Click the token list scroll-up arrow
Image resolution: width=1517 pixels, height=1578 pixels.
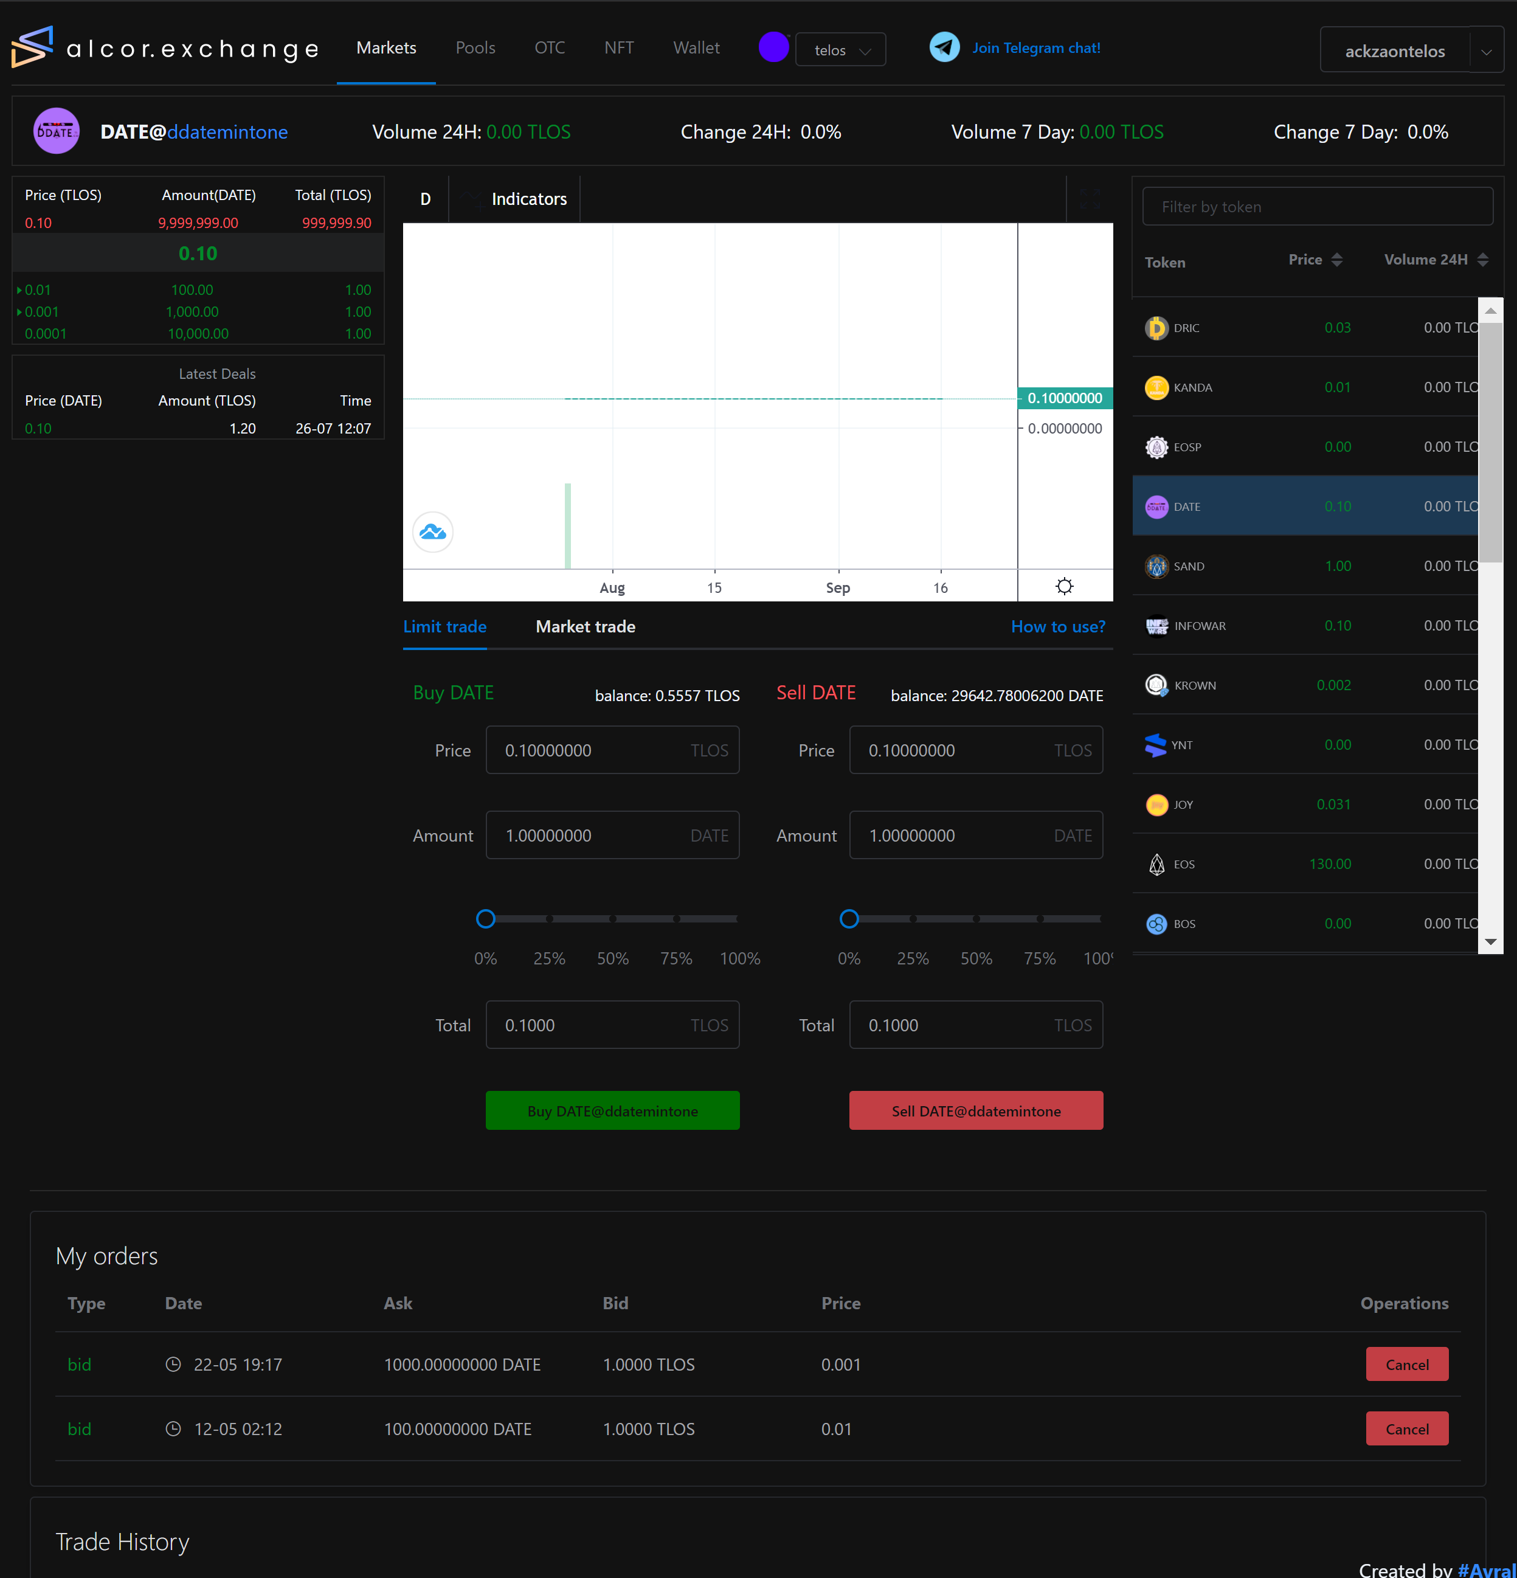tap(1490, 310)
